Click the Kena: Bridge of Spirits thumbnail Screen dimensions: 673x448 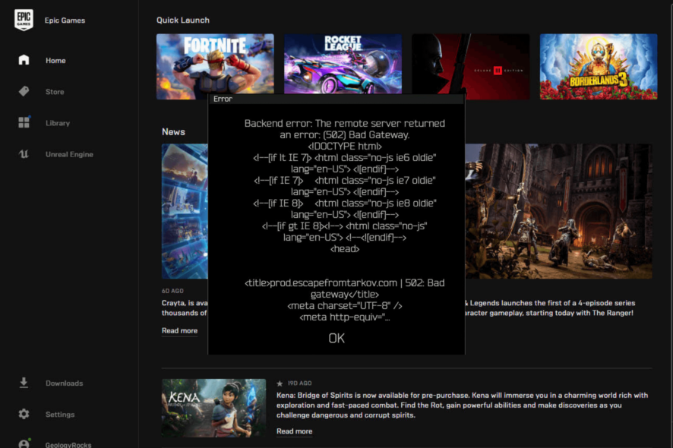click(x=213, y=408)
